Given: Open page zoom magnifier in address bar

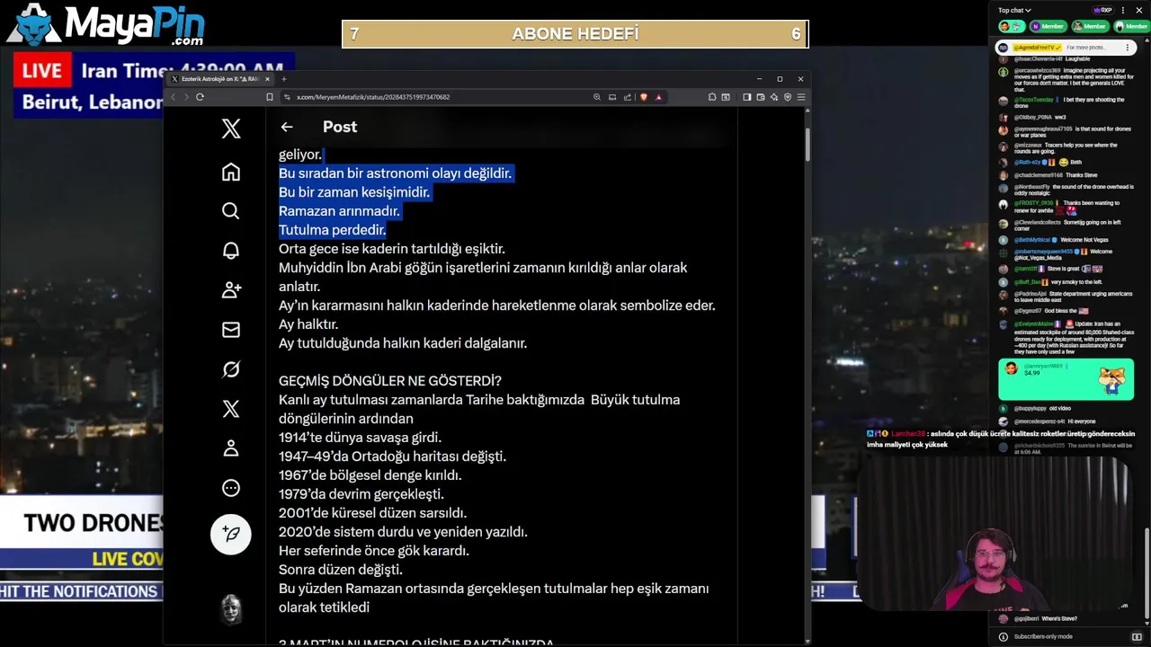Looking at the screenshot, I should 597,97.
